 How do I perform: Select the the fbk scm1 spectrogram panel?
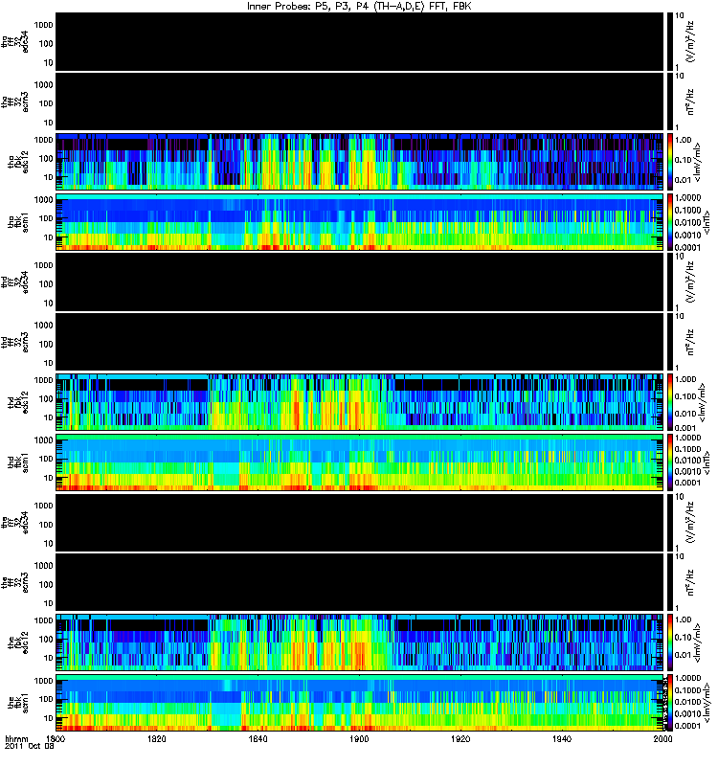(360, 703)
